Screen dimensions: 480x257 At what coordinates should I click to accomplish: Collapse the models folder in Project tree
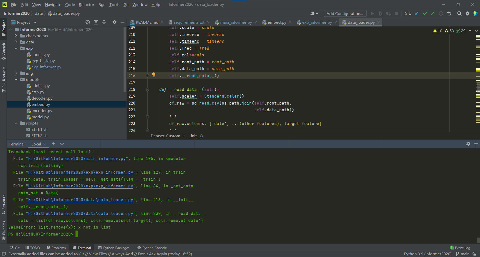[x=16, y=79]
